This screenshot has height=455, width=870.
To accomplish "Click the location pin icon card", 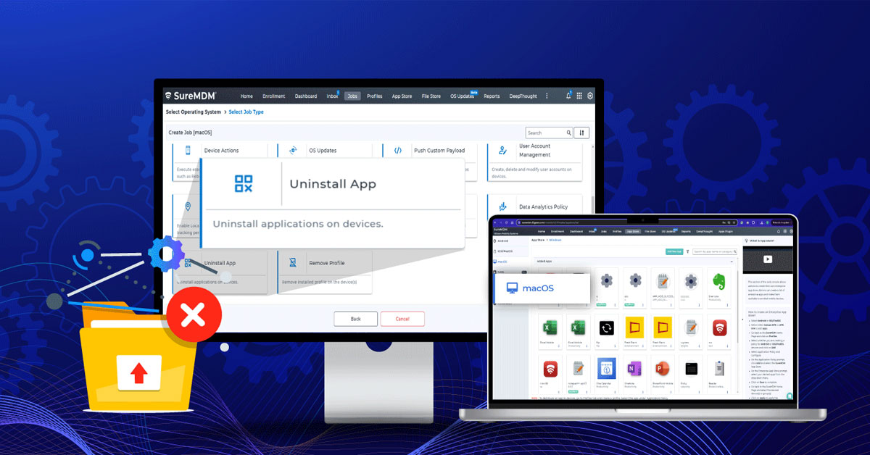I will [x=188, y=206].
